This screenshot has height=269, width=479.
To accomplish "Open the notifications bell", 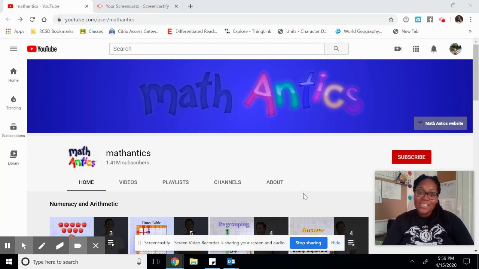I will (434, 49).
